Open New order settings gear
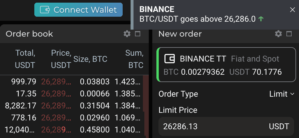This screenshot has height=138, width=299. coord(278,34)
